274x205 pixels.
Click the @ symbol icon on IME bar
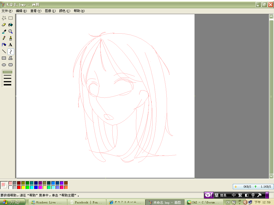(x=253, y=195)
